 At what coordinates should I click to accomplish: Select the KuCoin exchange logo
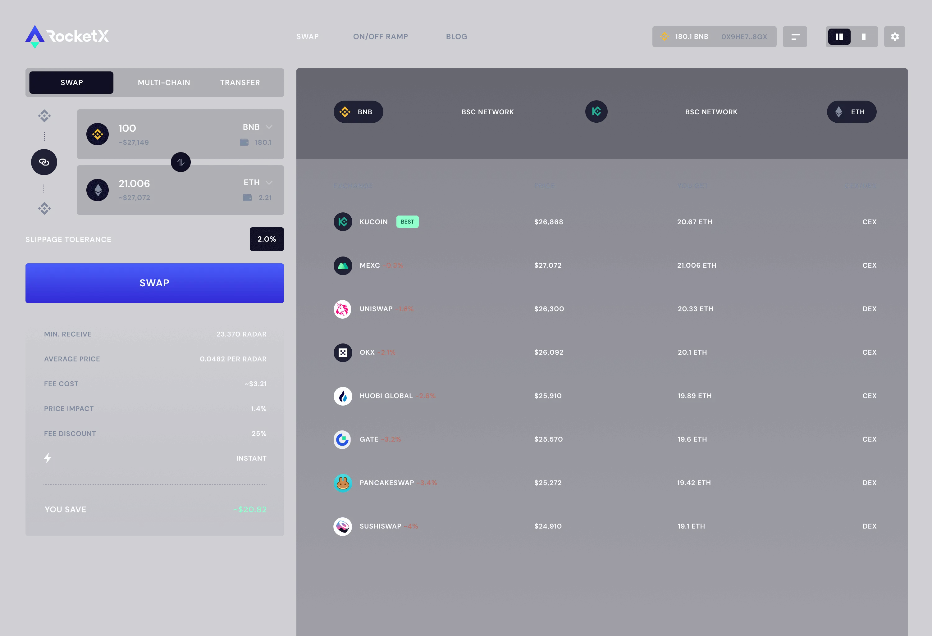click(343, 222)
